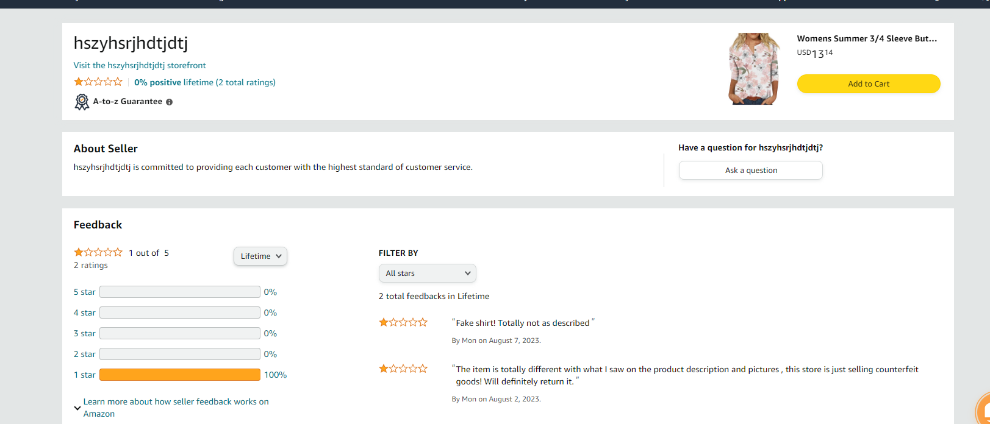The image size is (990, 424).
Task: Expand the seller feedback explanation chevron
Action: point(77,408)
